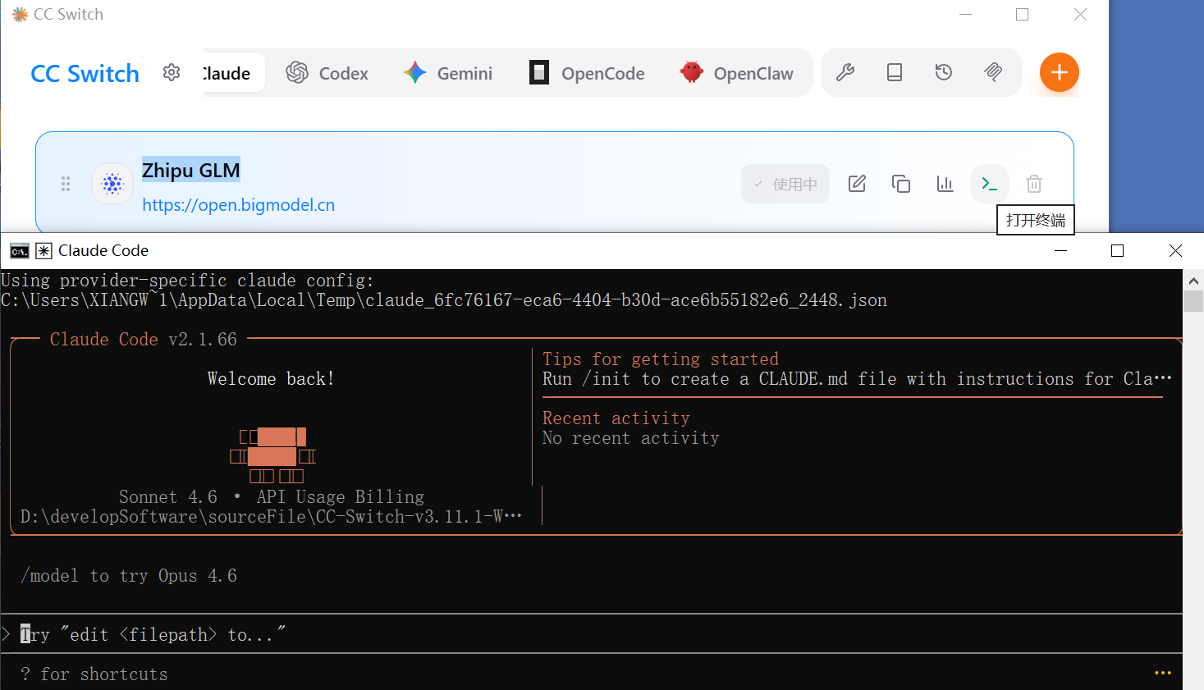Screen dimensions: 1204x690
Task: Add a new provider with orange plus button
Action: click(1060, 72)
